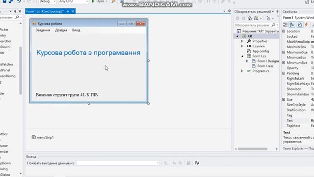
Task: Click the Home icon in Solution Explorer
Action: 250,19
